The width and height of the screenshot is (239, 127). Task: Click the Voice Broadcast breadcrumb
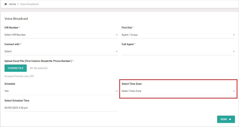29,4
